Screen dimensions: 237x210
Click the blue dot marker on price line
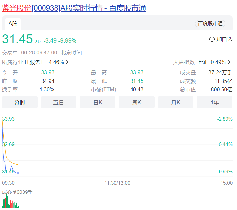[18, 173]
